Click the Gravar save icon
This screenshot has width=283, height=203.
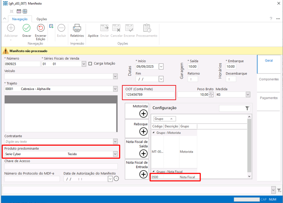coord(26,28)
